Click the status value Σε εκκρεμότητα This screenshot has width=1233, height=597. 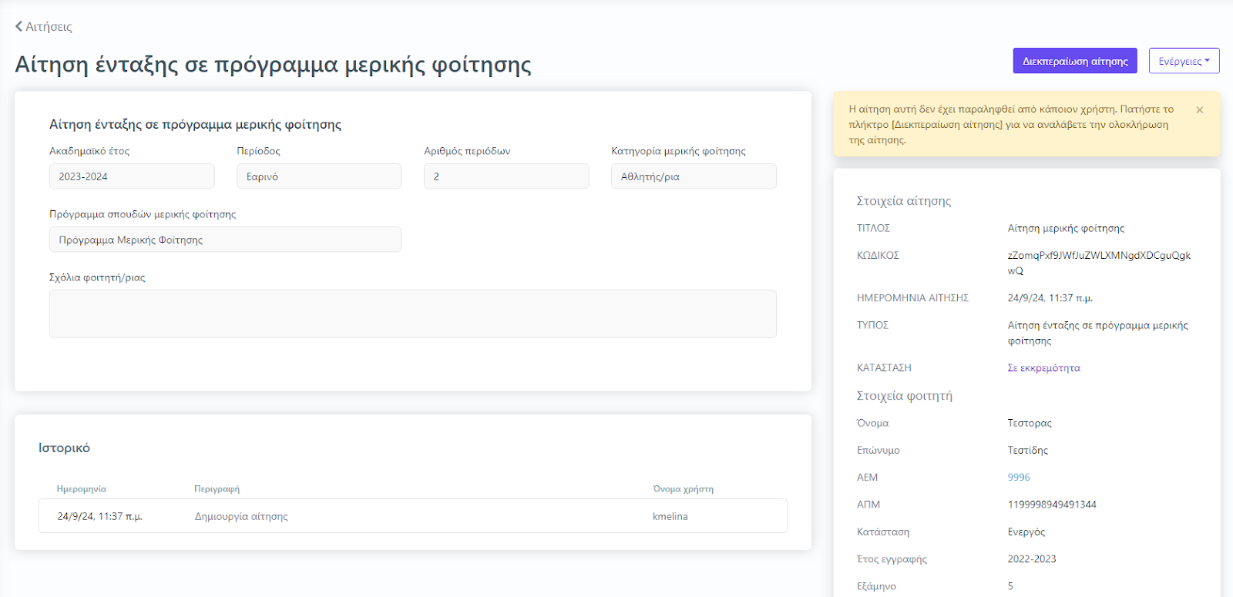click(1043, 368)
